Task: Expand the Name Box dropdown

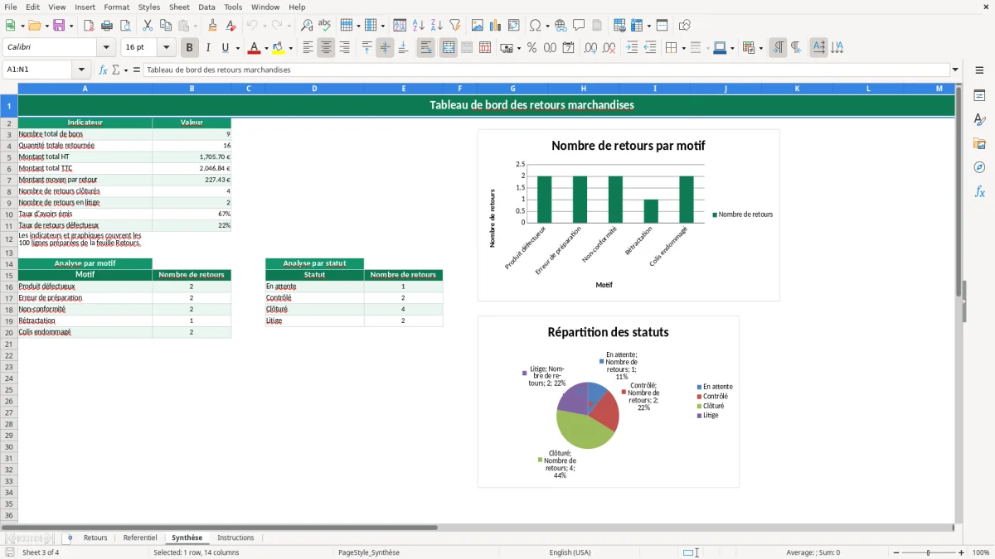Action: (x=80, y=70)
